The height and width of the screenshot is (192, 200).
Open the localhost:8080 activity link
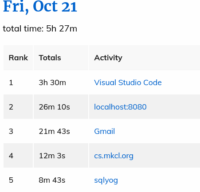click(120, 107)
